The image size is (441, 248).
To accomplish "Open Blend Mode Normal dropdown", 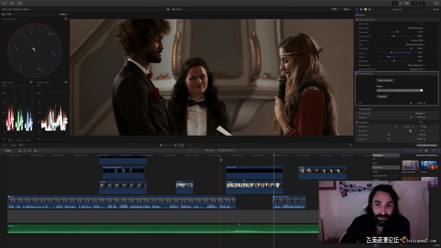I will coord(420,113).
